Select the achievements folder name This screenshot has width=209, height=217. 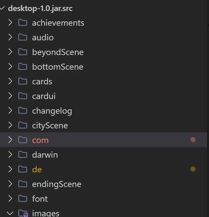coord(58,23)
